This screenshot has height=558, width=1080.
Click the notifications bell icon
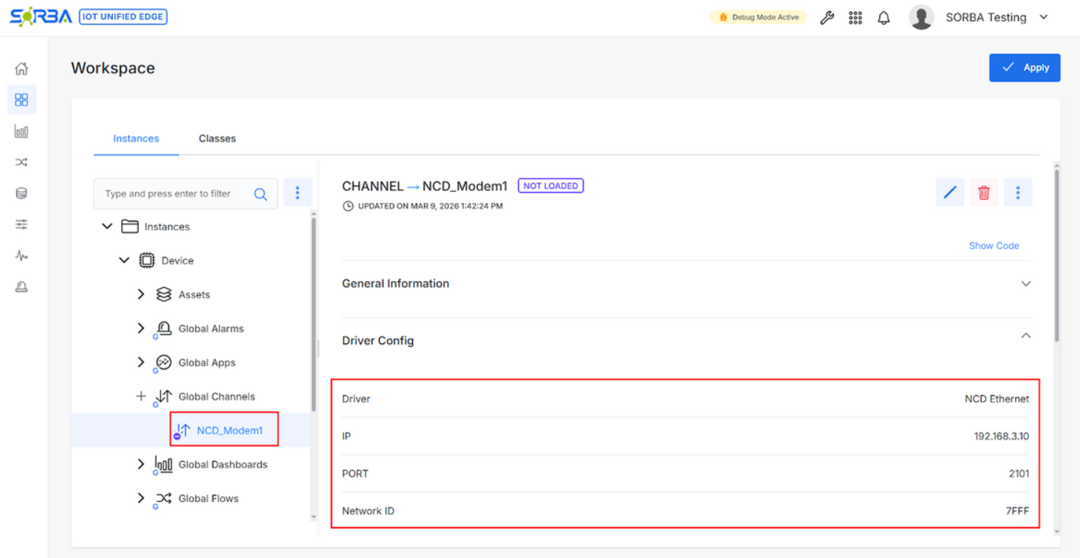884,18
